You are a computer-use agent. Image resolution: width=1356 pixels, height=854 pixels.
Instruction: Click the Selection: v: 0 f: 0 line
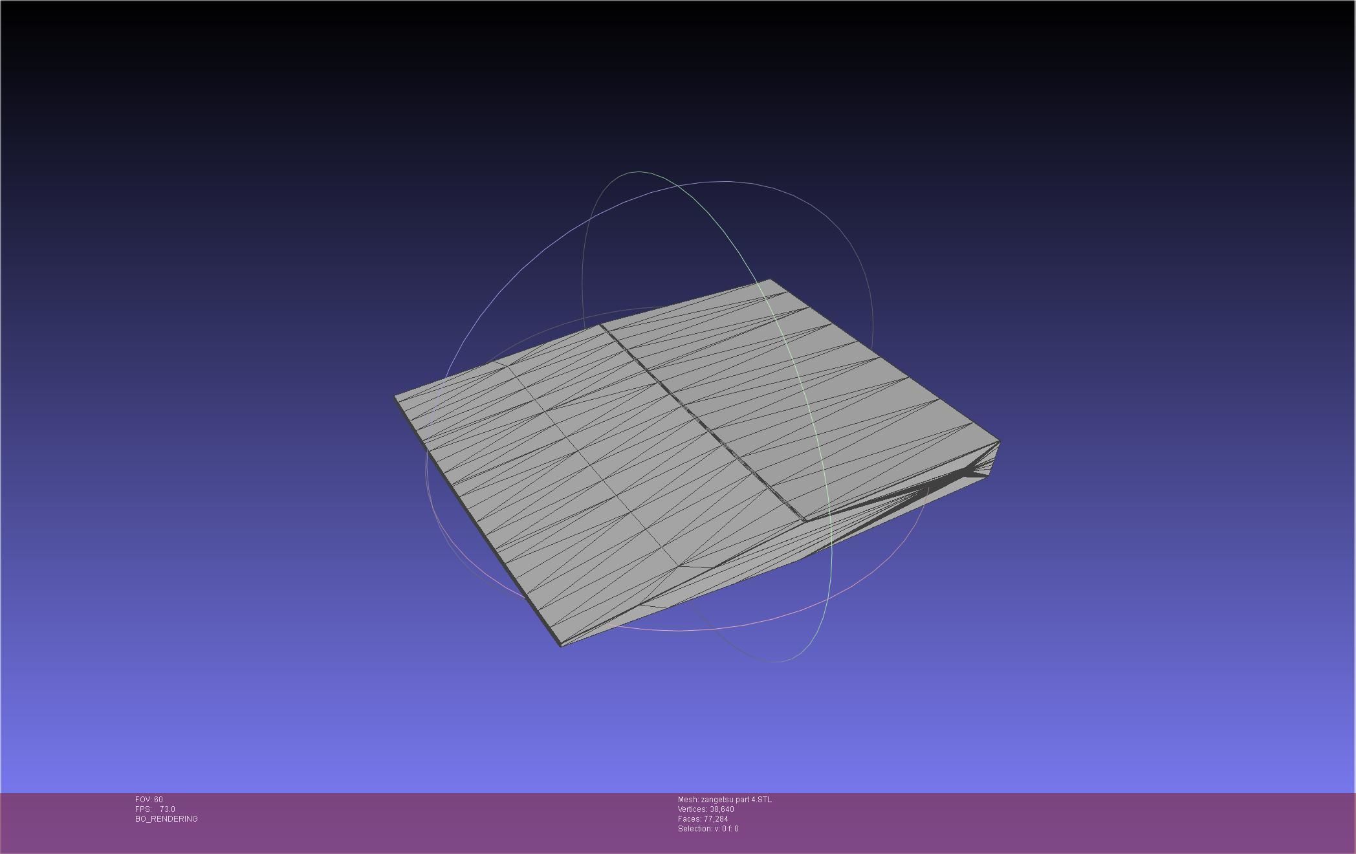tap(708, 829)
